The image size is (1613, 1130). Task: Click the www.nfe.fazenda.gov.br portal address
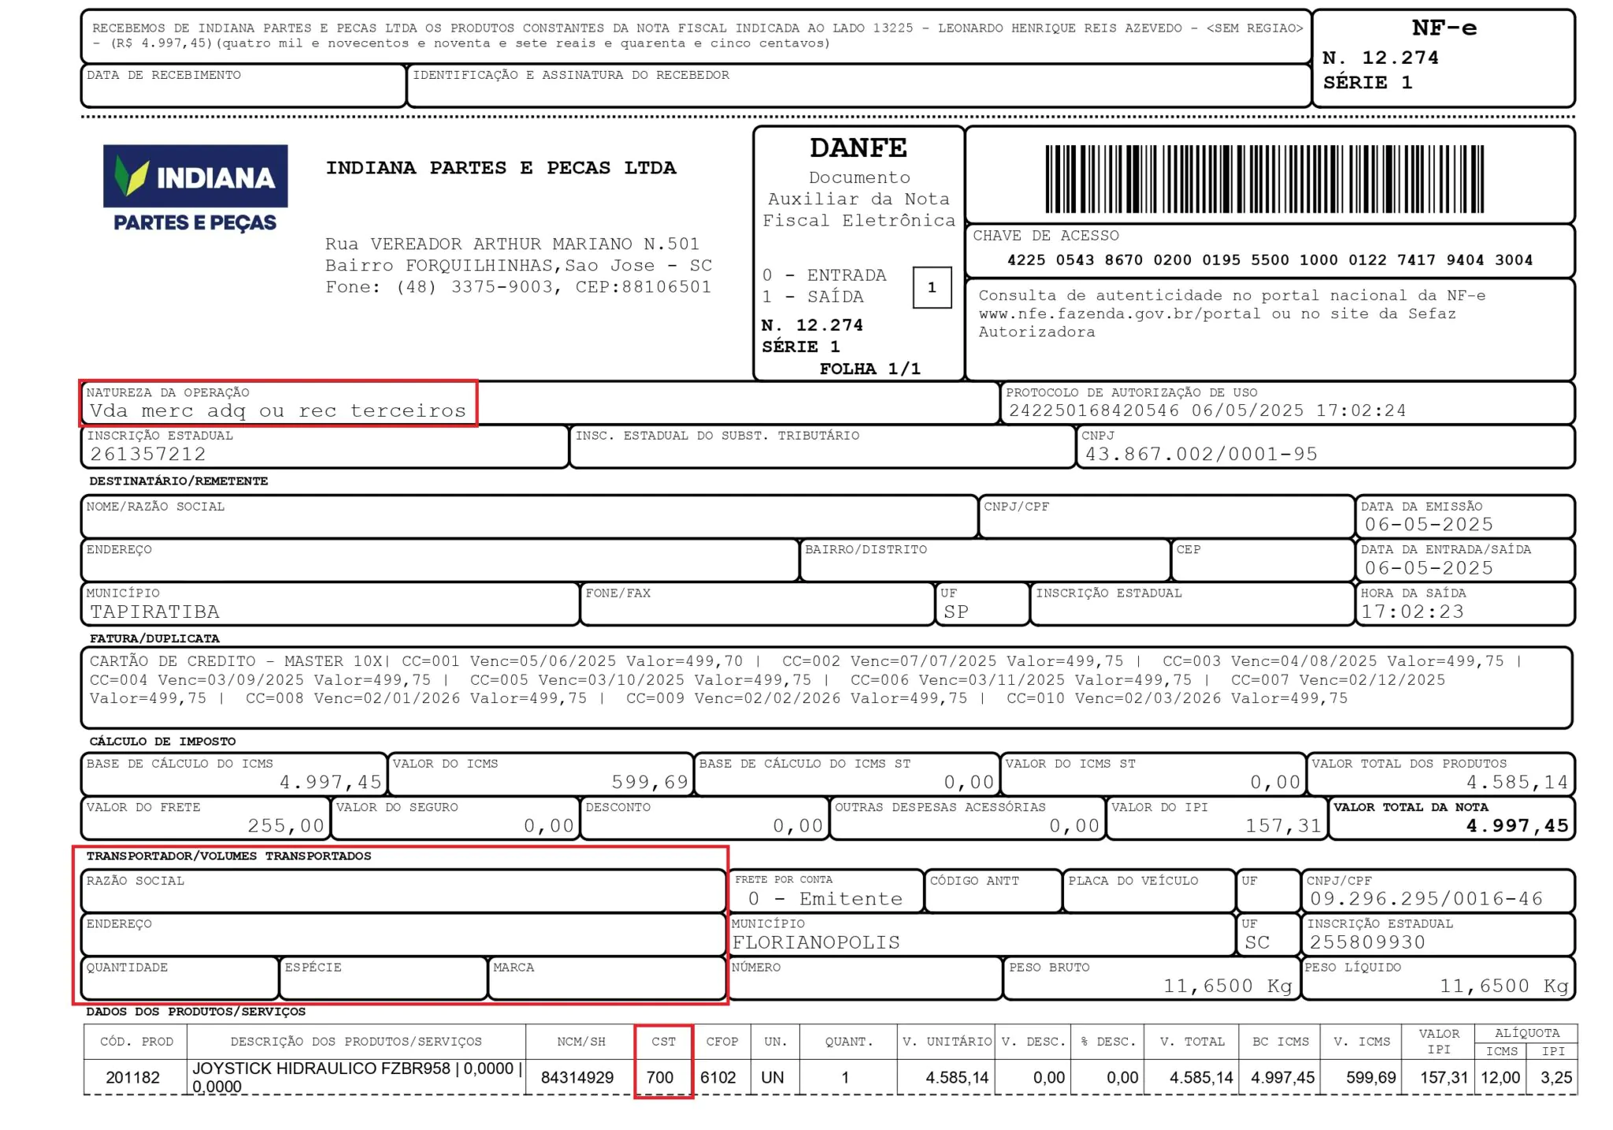(x=1118, y=314)
